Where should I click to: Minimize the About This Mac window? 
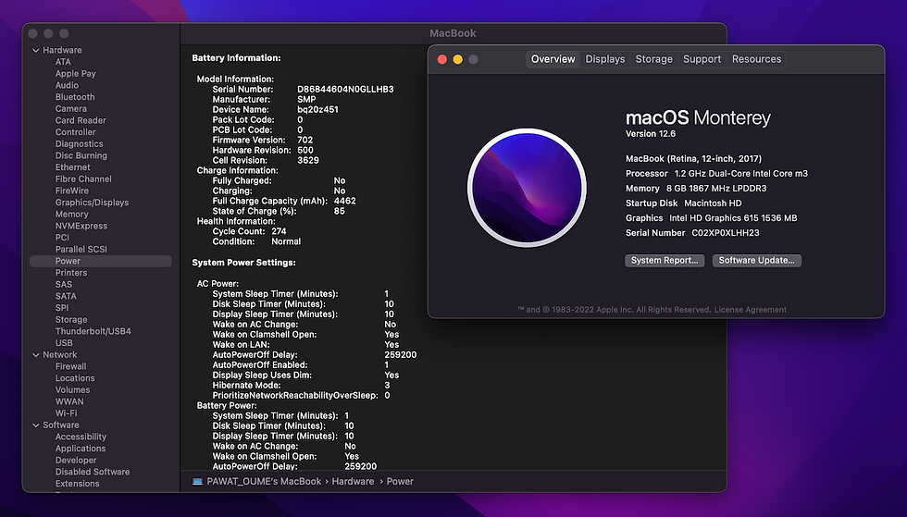tap(457, 59)
